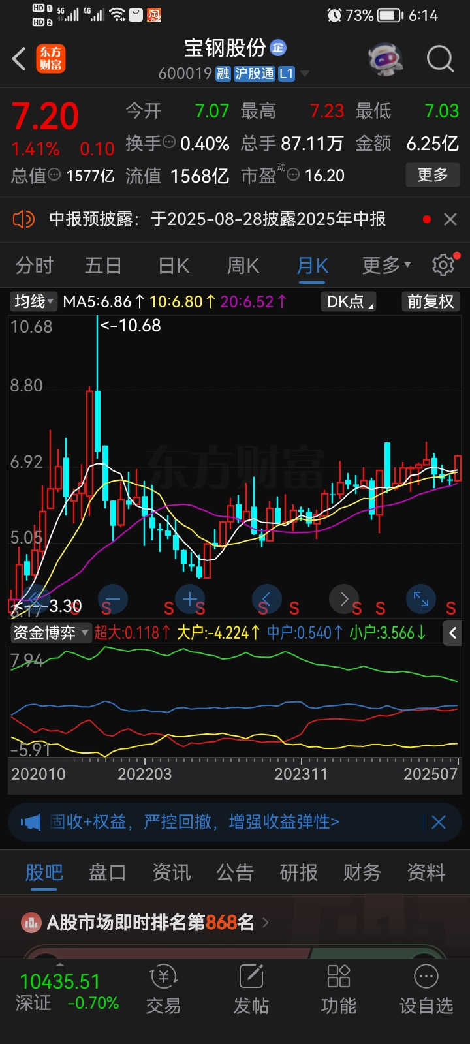470x1044 pixels.
Task: Tap the 大户:-4.224 value
Action: 219,633
